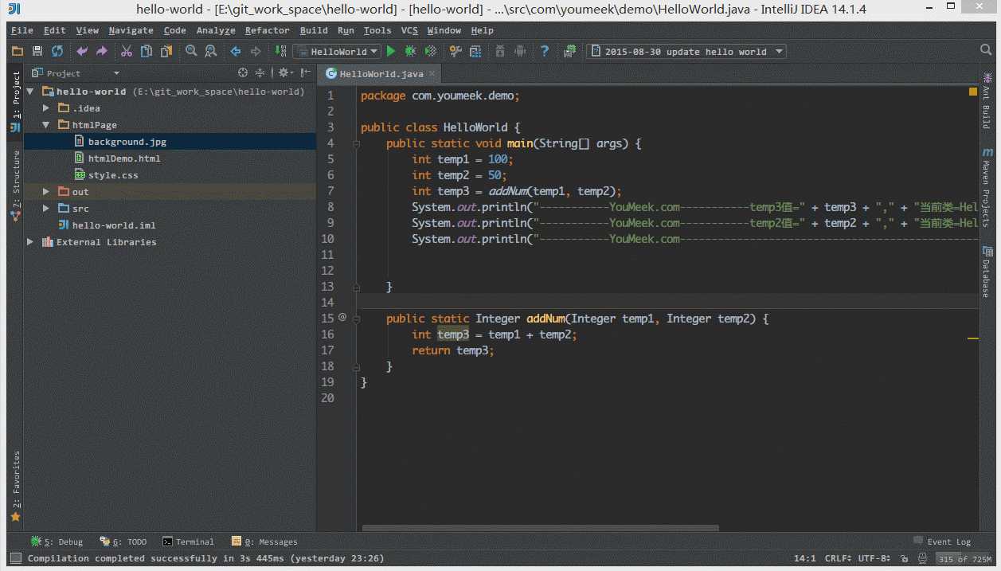Click the Search Everywhere magnifier icon
Viewport: 1001px width, 571px height.
pos(986,50)
